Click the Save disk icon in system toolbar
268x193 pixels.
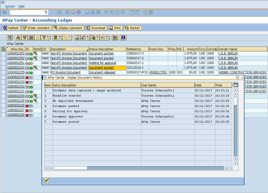coord(59,12)
